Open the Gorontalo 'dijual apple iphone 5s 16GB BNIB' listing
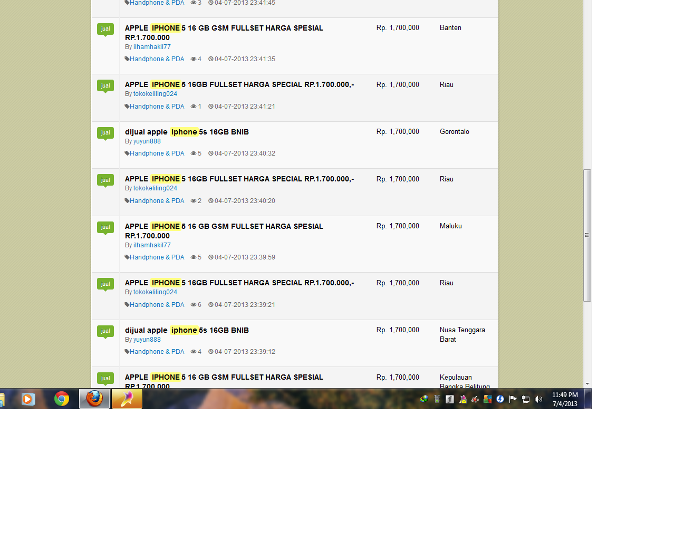Image resolution: width=675 pixels, height=540 pixels. [187, 132]
